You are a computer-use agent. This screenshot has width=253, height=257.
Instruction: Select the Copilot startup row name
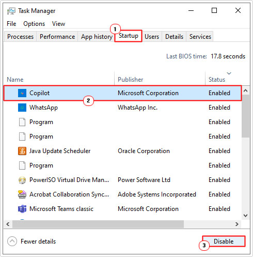pos(39,93)
